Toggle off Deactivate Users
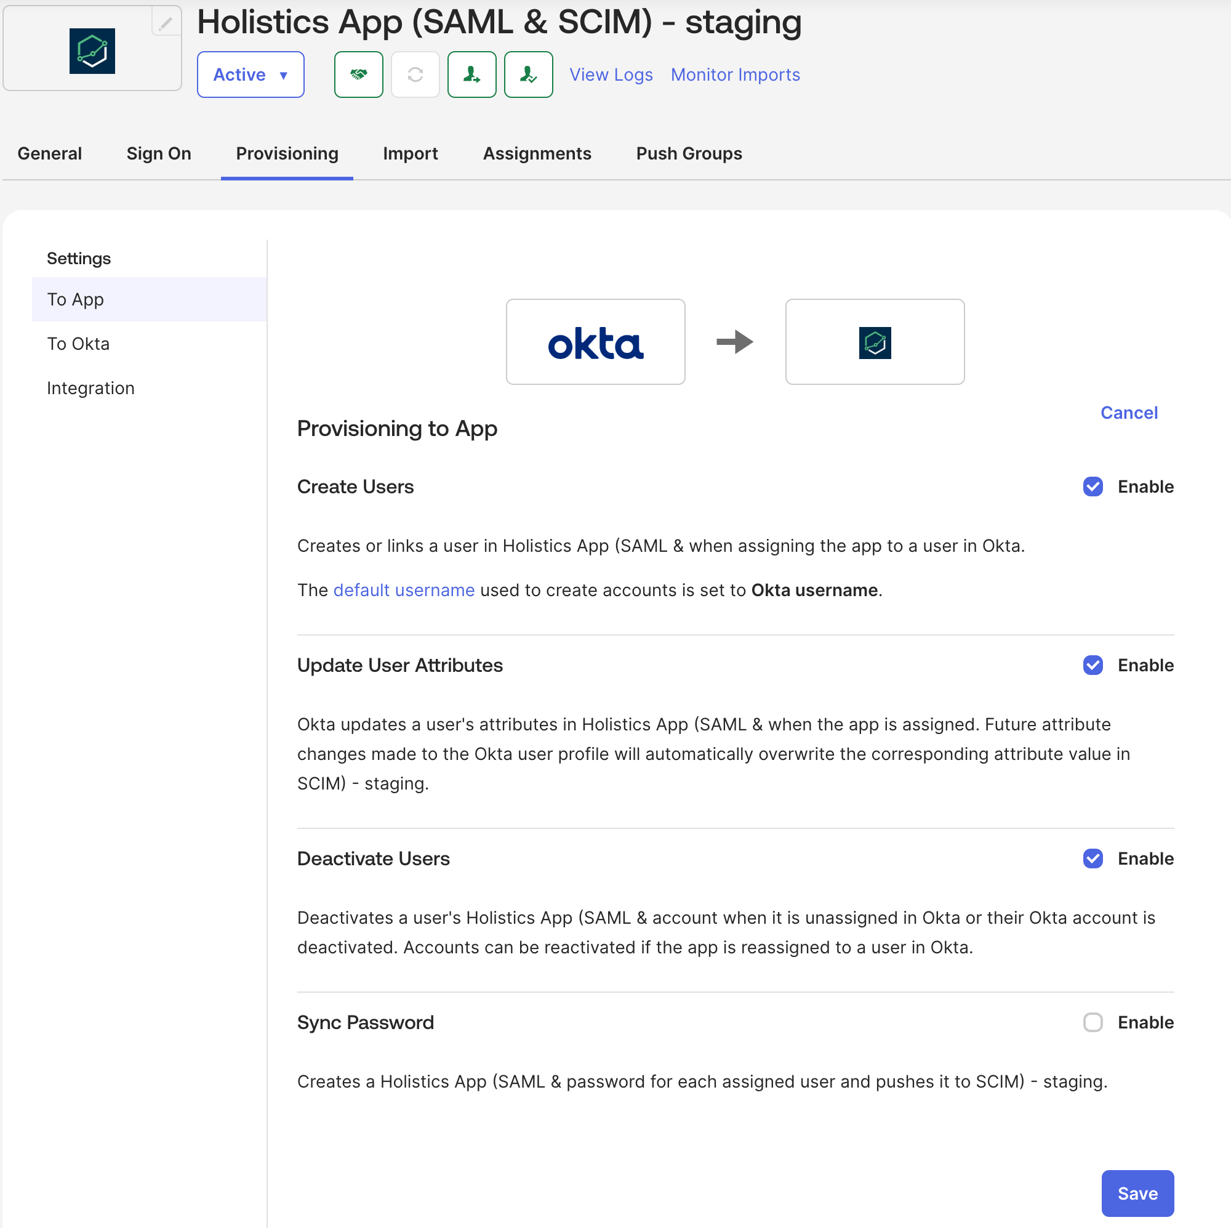1231x1228 pixels. [x=1092, y=859]
